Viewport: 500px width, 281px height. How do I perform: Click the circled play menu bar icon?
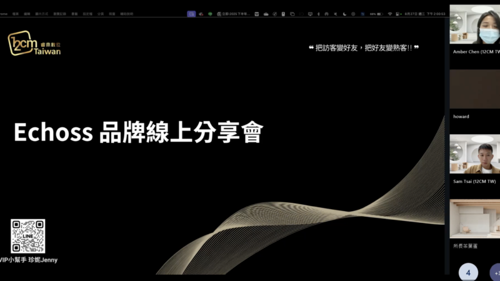tap(353, 14)
